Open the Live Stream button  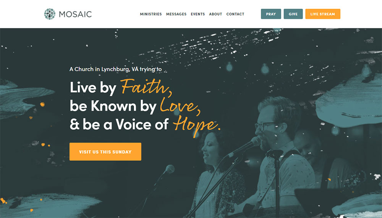pos(323,14)
